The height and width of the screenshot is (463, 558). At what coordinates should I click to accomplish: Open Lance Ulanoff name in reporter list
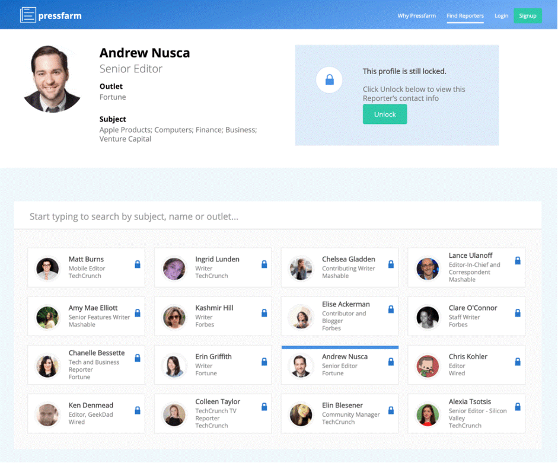[470, 256]
